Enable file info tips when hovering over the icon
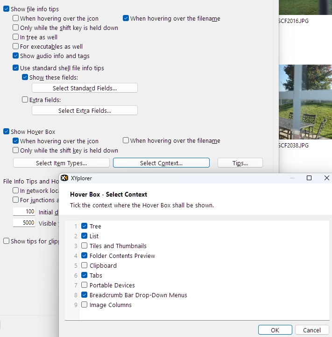Viewport: 332px width, 337px height. coord(16,18)
